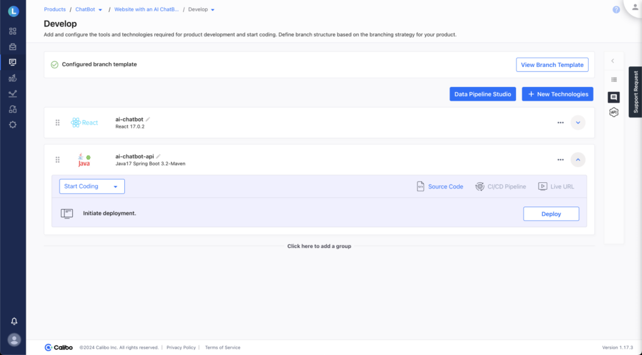This screenshot has width=642, height=355.
Task: Open the settings gear in left sidebar
Action: pyautogui.click(x=13, y=125)
